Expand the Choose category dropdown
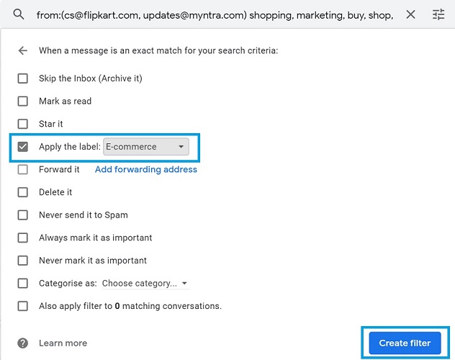The width and height of the screenshot is (455, 360). tap(145, 283)
